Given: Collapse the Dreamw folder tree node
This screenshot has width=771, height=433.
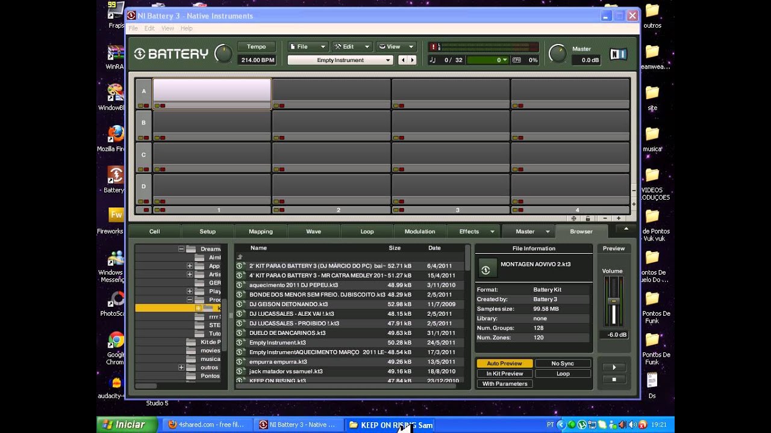Looking at the screenshot, I should tap(181, 248).
